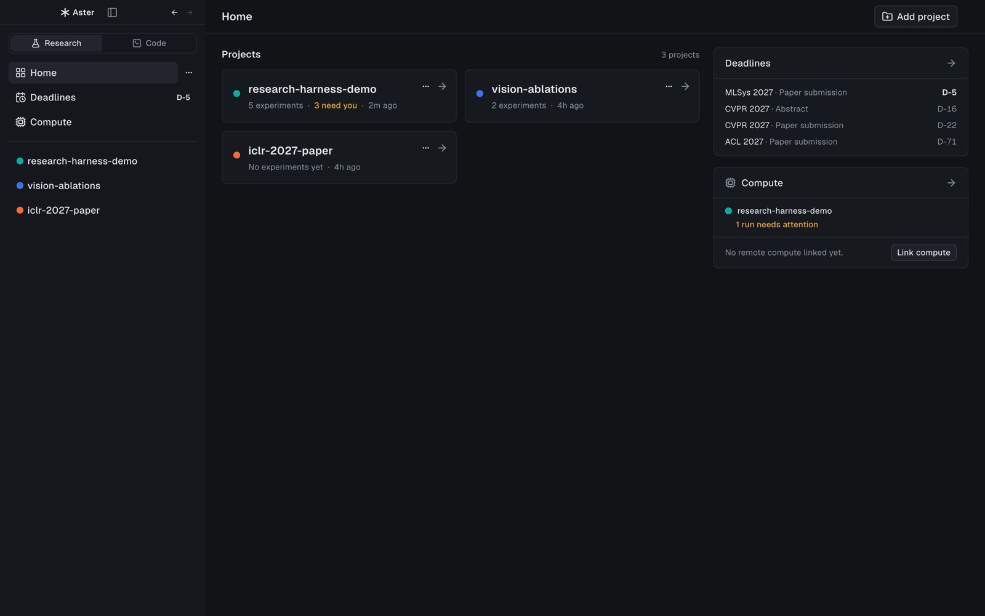Click the Link compute button
Viewport: 985px width, 616px height.
[x=923, y=253]
